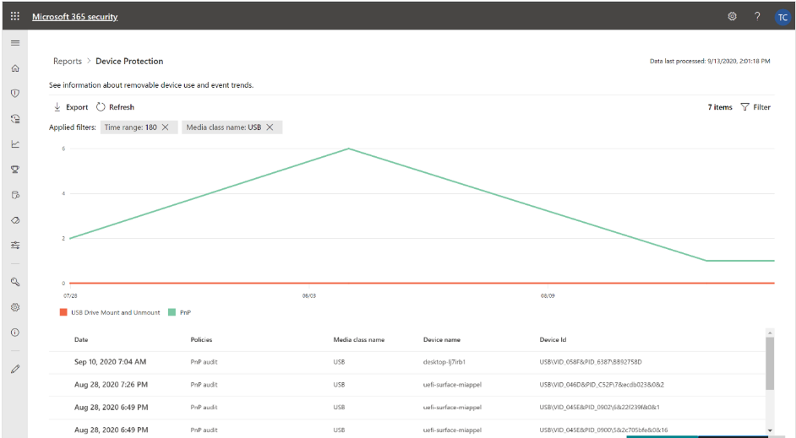796x438 pixels.
Task: Open the action center history icon
Action: [x=15, y=119]
